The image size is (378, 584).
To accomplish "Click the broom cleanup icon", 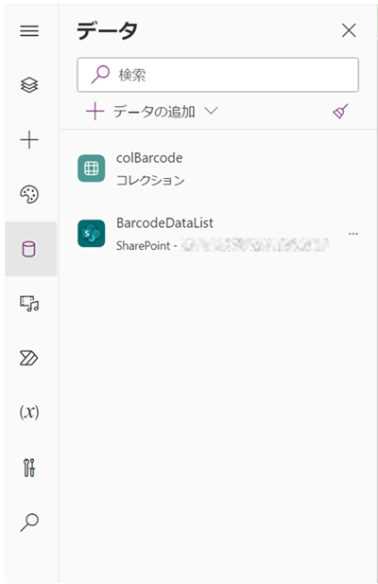I will (340, 111).
